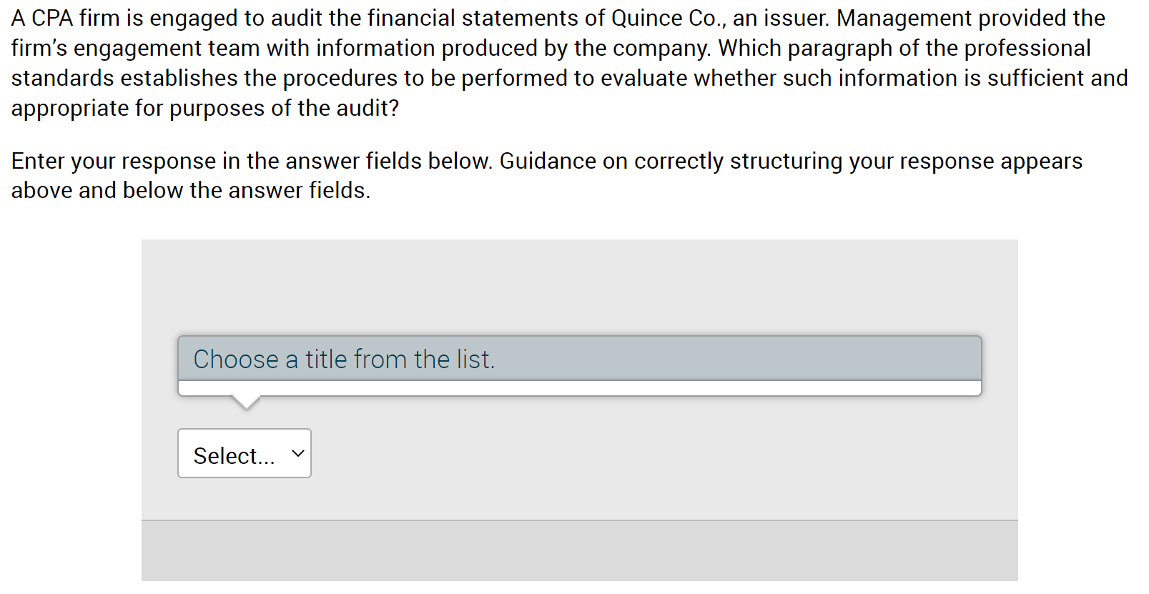Click the word 'Guidance' in the instructions
The image size is (1149, 594).
548,161
